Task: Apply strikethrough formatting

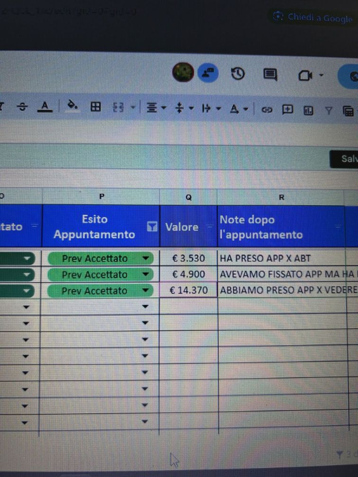Action: coord(22,106)
